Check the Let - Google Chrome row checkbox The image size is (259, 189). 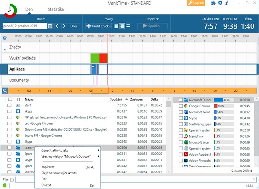tap(9, 123)
